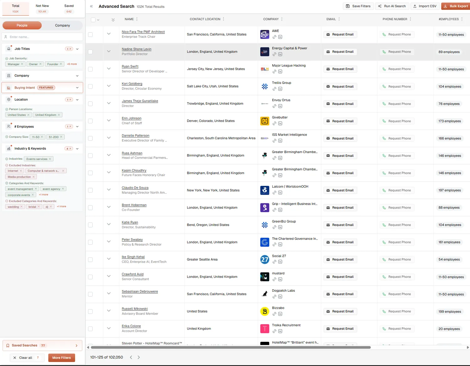Switch to the People tab

point(22,25)
